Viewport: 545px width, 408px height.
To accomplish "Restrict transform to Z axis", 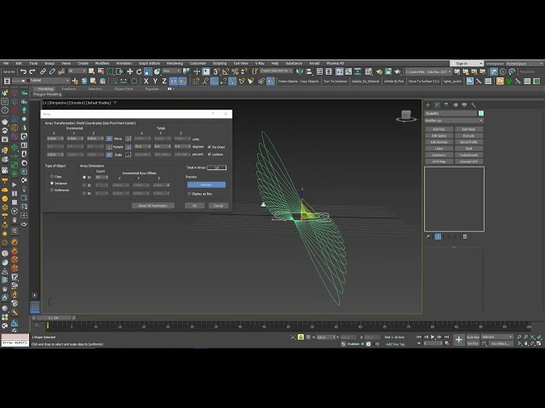I will tap(164, 82).
